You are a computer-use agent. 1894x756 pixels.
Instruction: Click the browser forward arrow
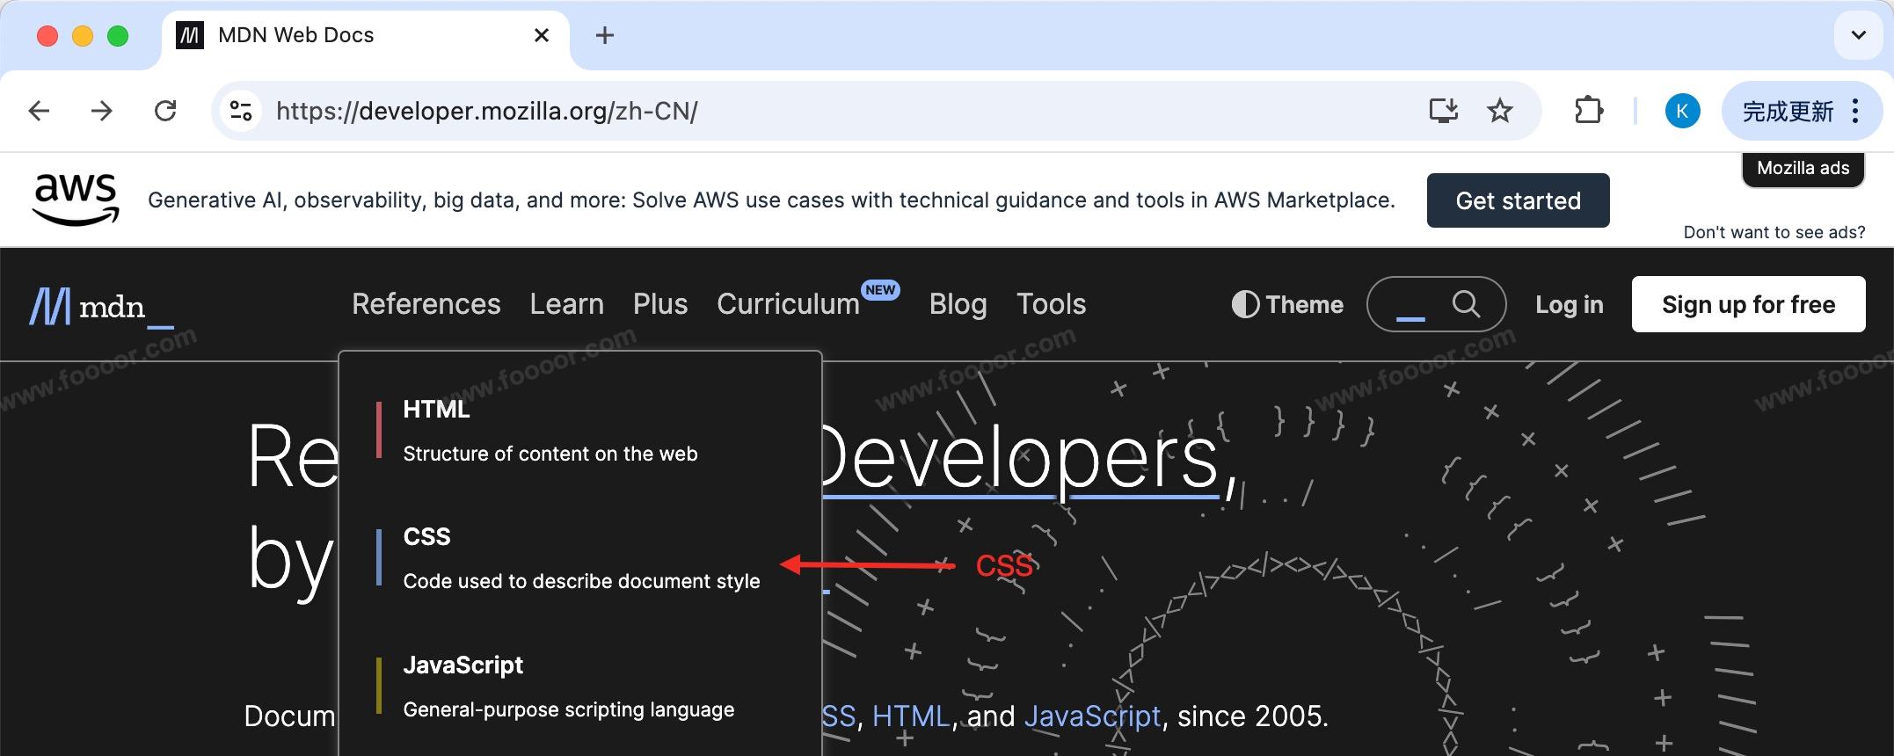102,111
